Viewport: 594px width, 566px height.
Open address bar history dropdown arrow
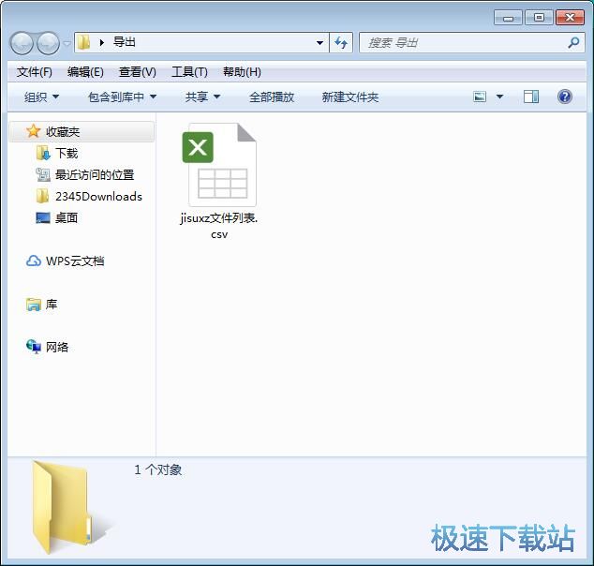(319, 42)
